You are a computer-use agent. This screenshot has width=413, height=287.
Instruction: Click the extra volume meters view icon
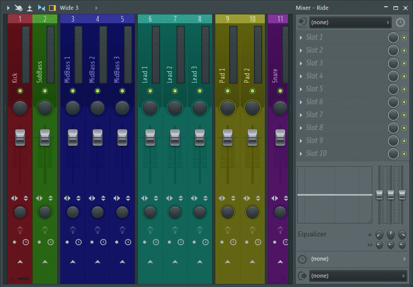point(30,8)
